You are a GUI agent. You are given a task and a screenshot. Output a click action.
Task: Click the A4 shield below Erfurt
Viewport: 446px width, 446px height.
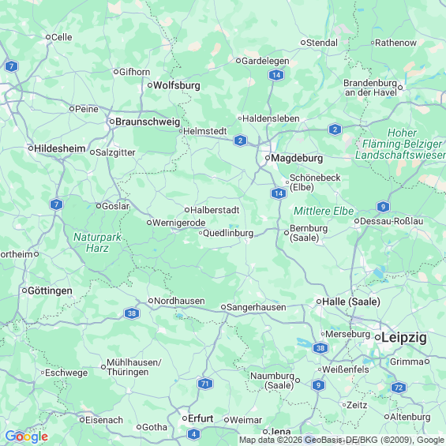pyautogui.click(x=193, y=434)
